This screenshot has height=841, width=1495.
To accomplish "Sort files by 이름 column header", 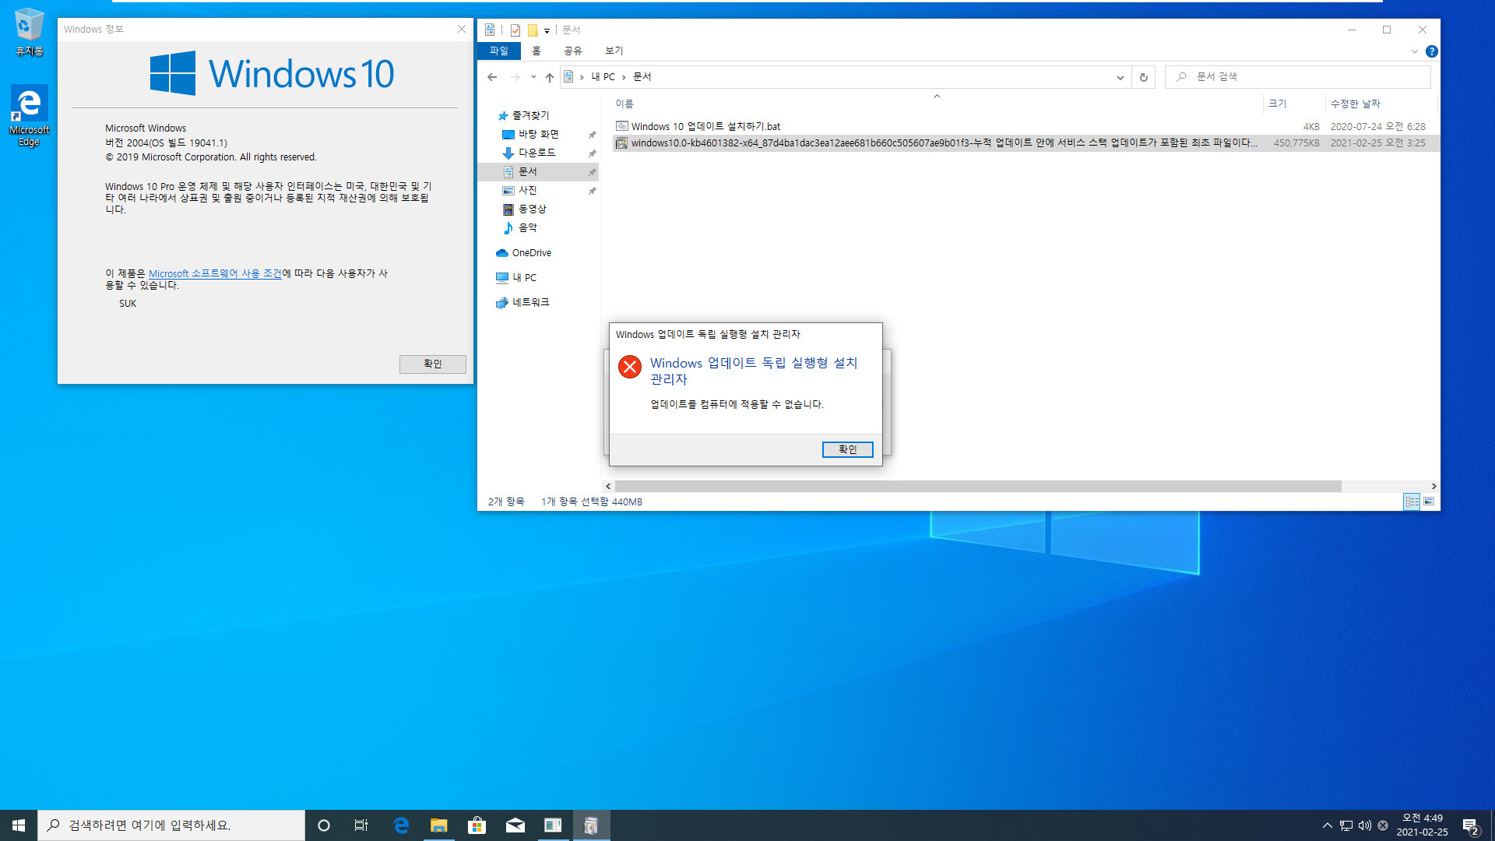I will coord(937,104).
